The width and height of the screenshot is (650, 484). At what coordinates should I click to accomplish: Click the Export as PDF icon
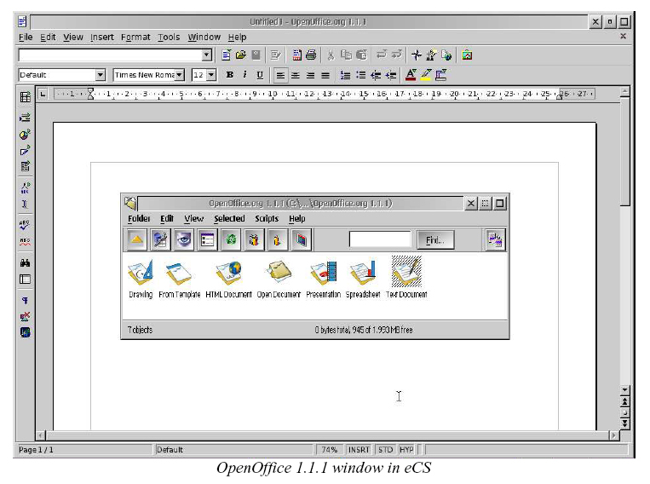click(x=296, y=55)
